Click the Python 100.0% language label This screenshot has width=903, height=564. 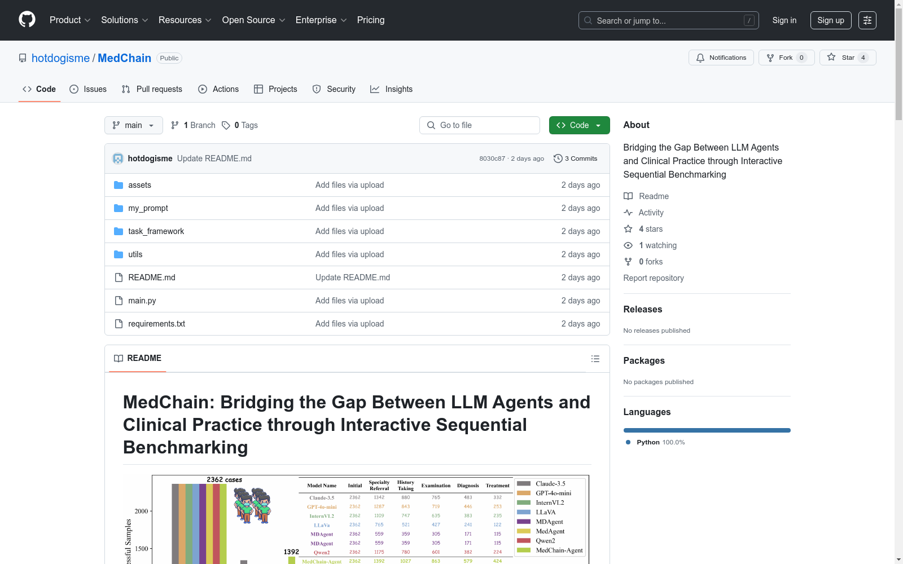tap(656, 442)
